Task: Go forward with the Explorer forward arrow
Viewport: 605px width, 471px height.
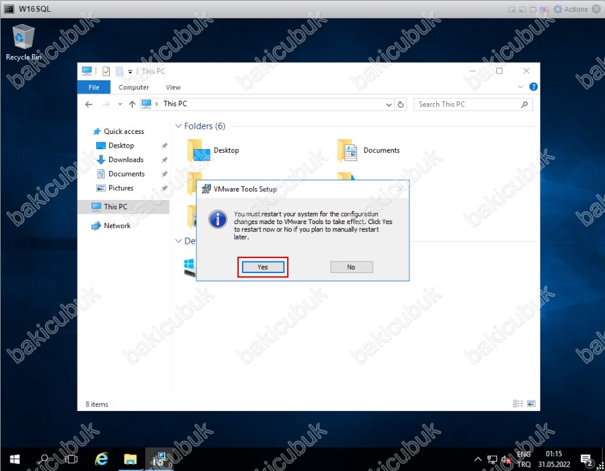Action: click(106, 104)
